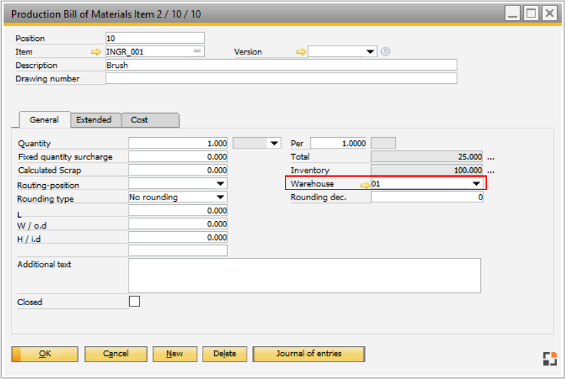
Task: Click the Warehouse link arrow icon
Action: [x=366, y=185]
